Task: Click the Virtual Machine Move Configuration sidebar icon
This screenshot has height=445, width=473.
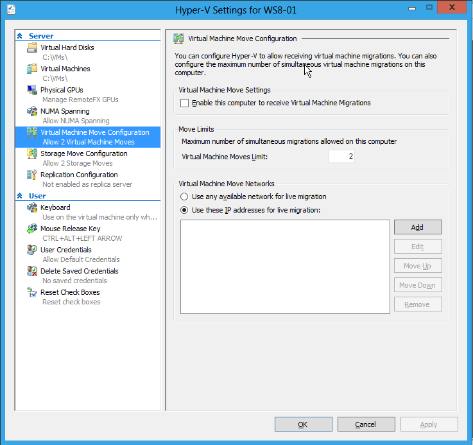Action: [x=32, y=132]
